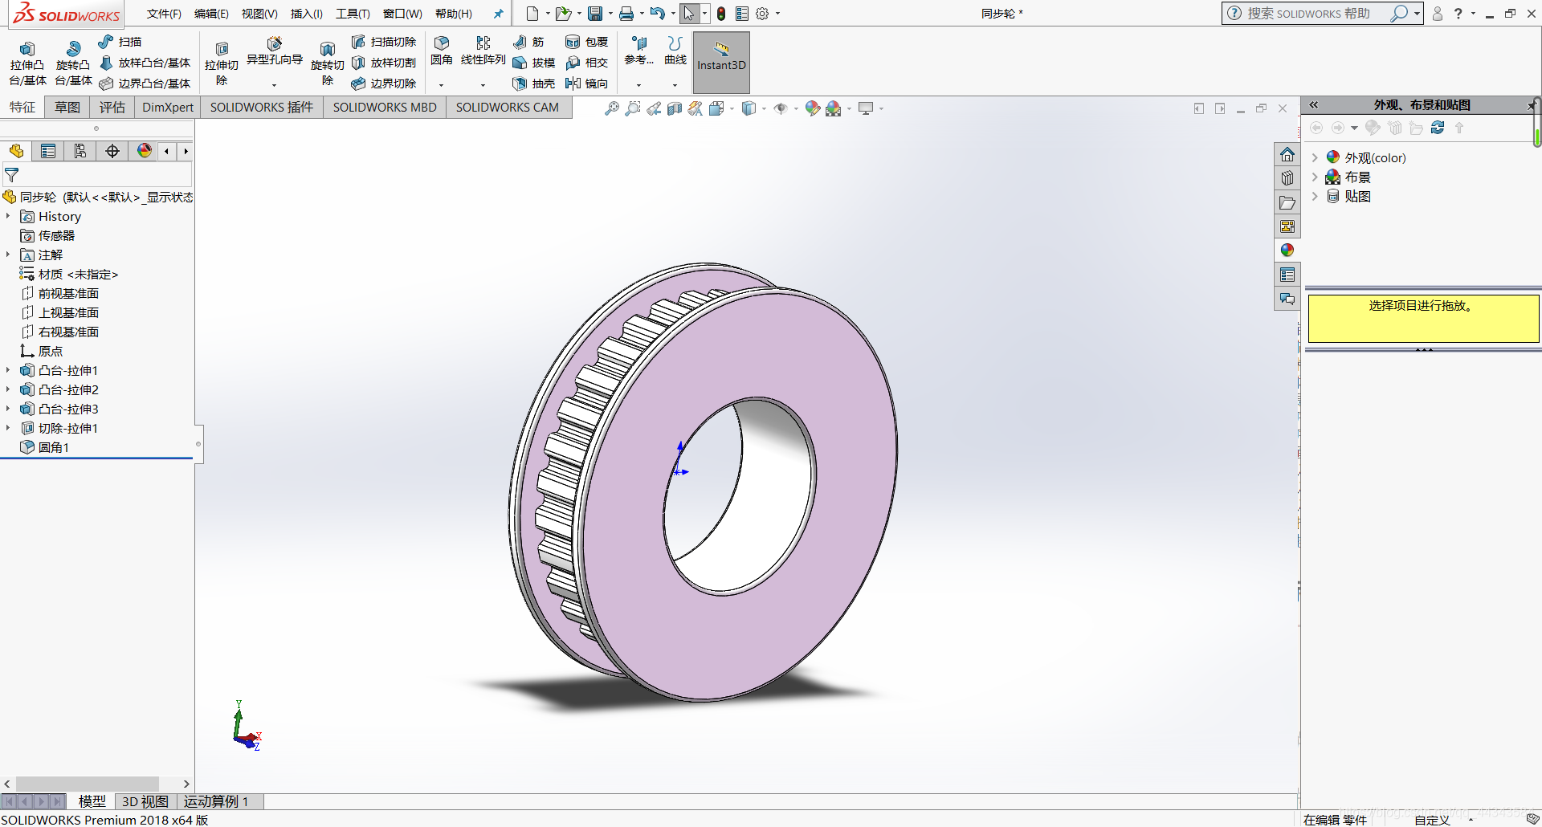
Task: Open the 工具(T) menu
Action: coord(353,14)
